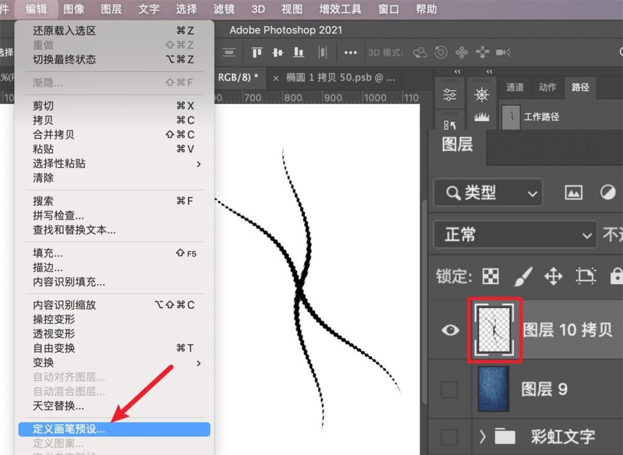Screen dimensions: 623x455
Task: Lock position move-arrows icon
Action: click(554, 276)
